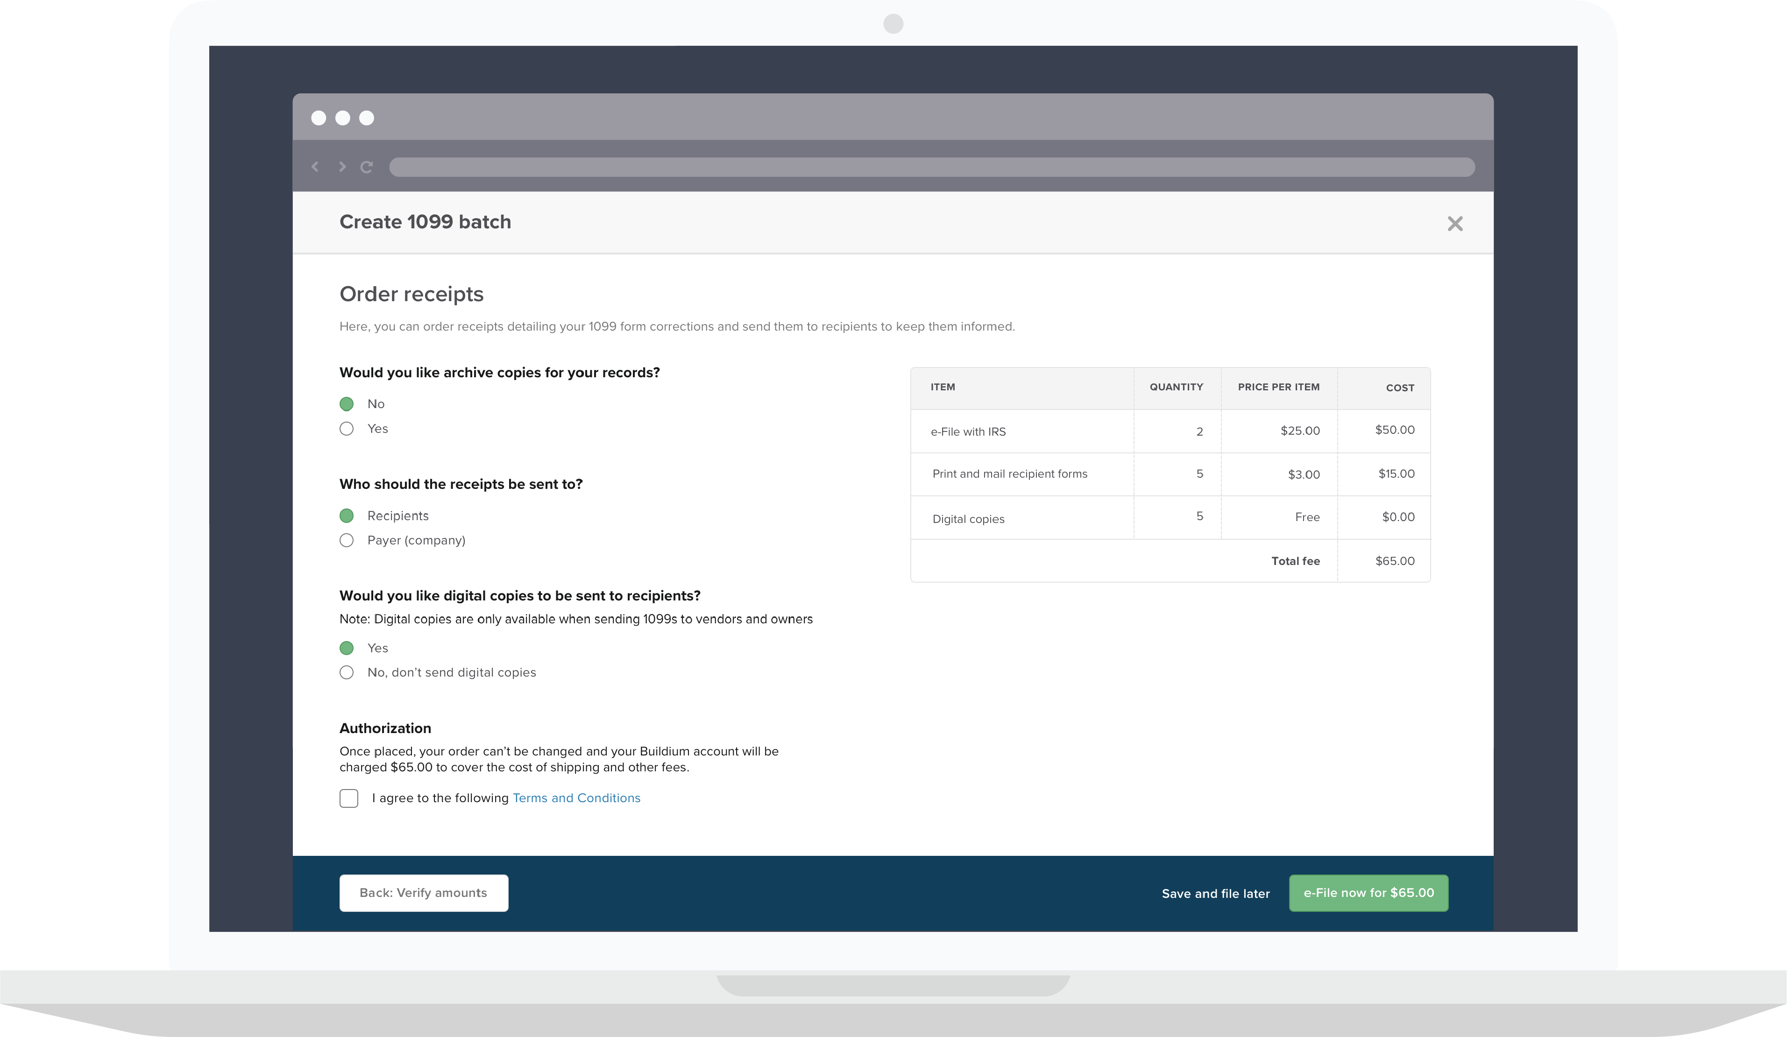Viewport: 1787px width, 1037px height.
Task: Open the Terms and Conditions link
Action: pyautogui.click(x=576, y=798)
